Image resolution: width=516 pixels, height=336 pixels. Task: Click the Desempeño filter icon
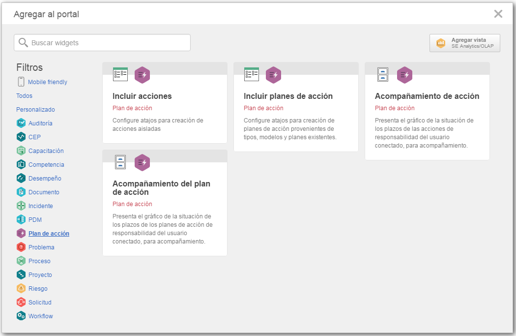(21, 178)
